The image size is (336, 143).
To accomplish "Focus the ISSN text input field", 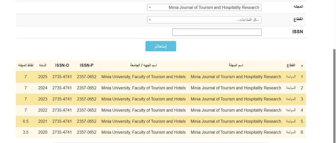I will coord(217,32).
